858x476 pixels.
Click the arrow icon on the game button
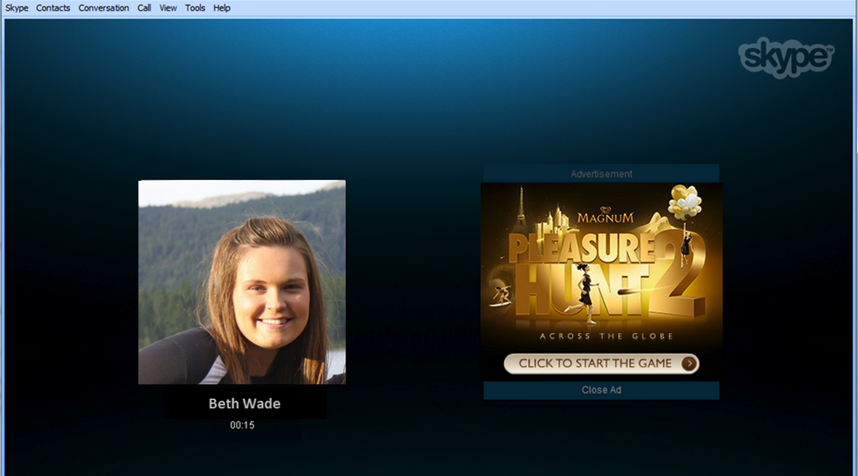(x=689, y=364)
